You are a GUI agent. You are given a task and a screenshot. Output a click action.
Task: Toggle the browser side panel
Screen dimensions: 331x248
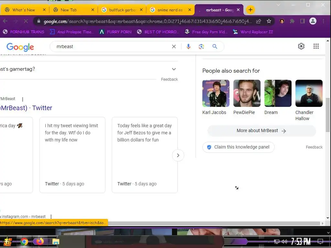pos(303,21)
